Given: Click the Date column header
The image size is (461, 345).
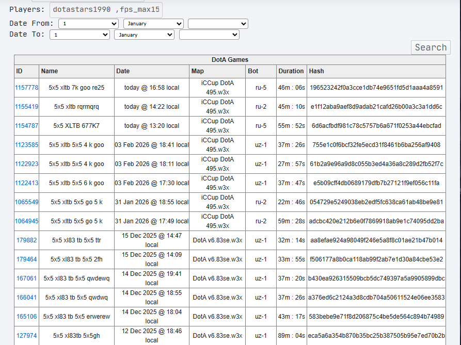Looking at the screenshot, I should coord(152,71).
